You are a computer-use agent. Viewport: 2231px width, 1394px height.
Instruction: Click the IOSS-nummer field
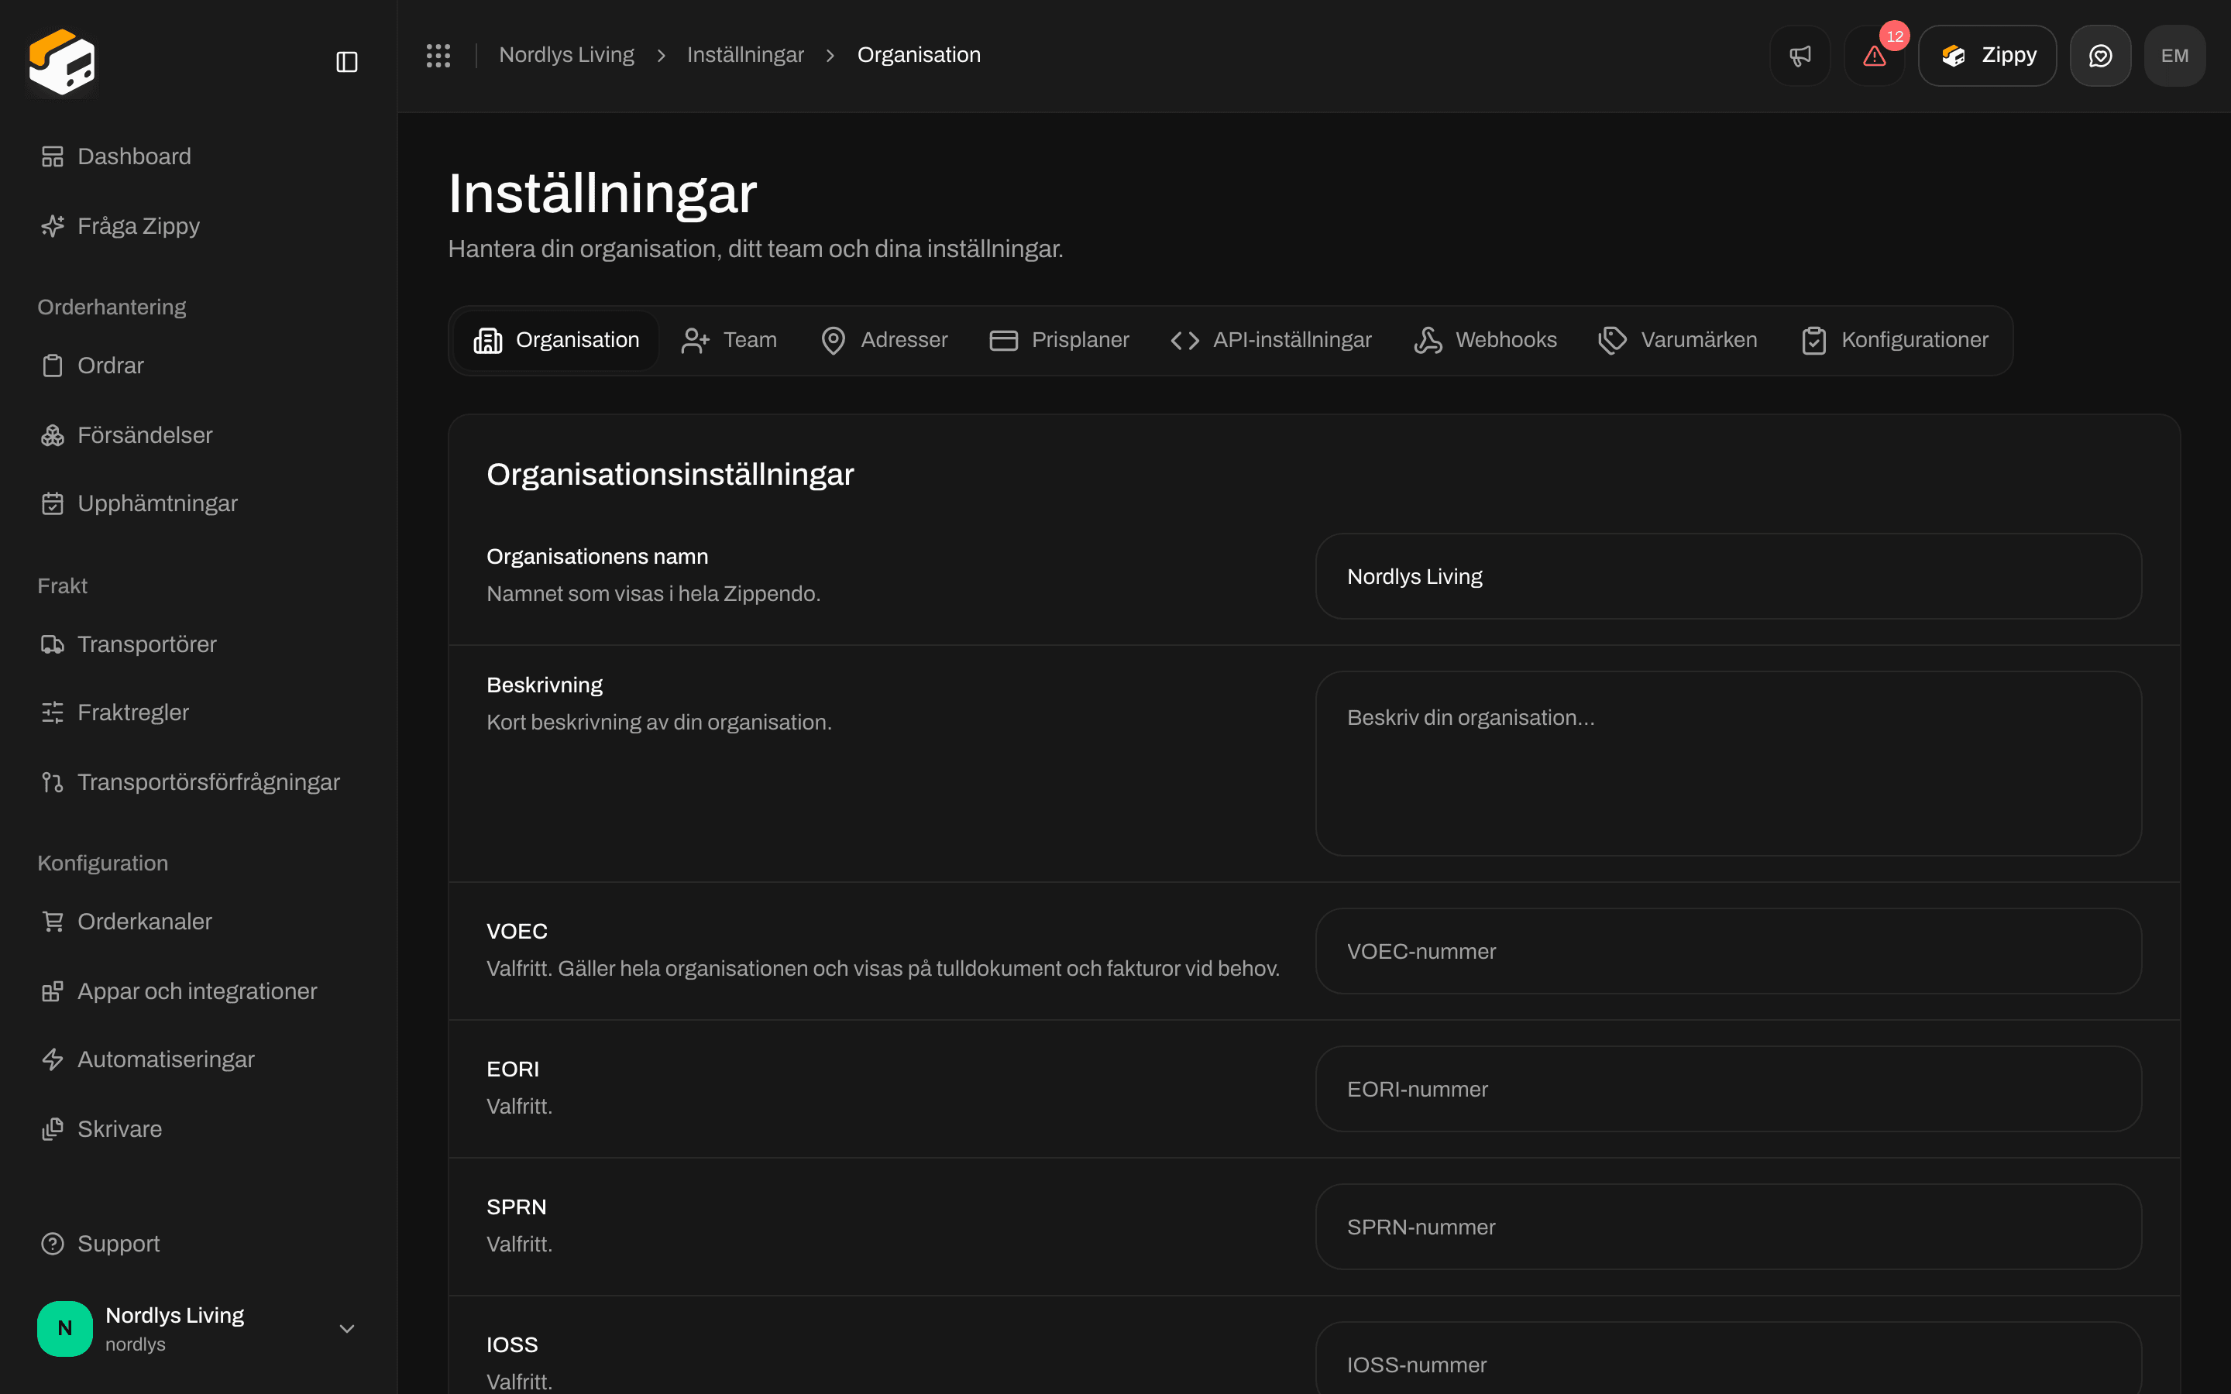tap(1728, 1359)
